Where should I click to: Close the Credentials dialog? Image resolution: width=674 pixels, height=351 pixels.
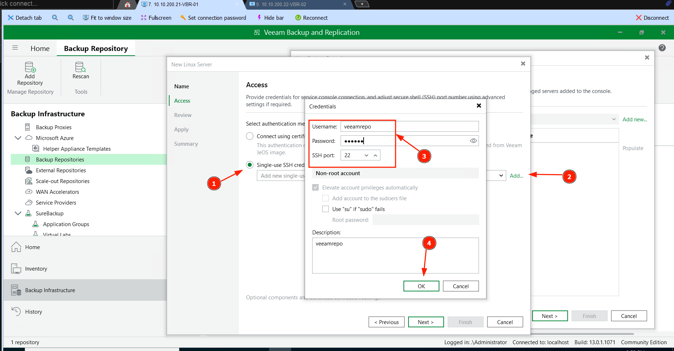tap(479, 106)
